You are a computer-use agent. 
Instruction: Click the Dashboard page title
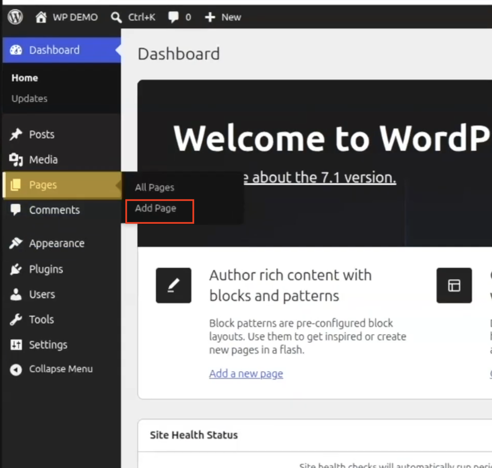tap(179, 54)
